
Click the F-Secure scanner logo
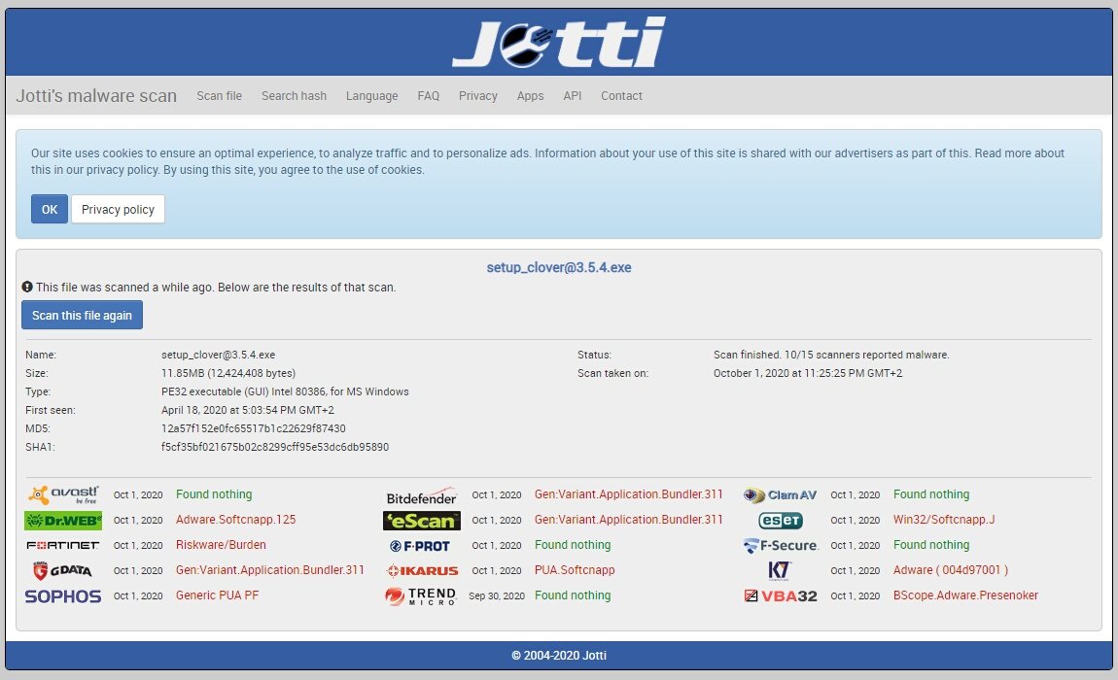point(780,545)
